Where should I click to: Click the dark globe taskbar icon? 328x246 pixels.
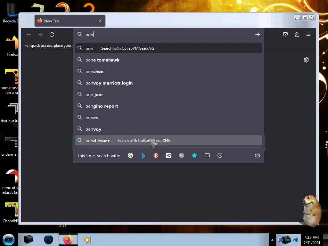tap(49, 240)
